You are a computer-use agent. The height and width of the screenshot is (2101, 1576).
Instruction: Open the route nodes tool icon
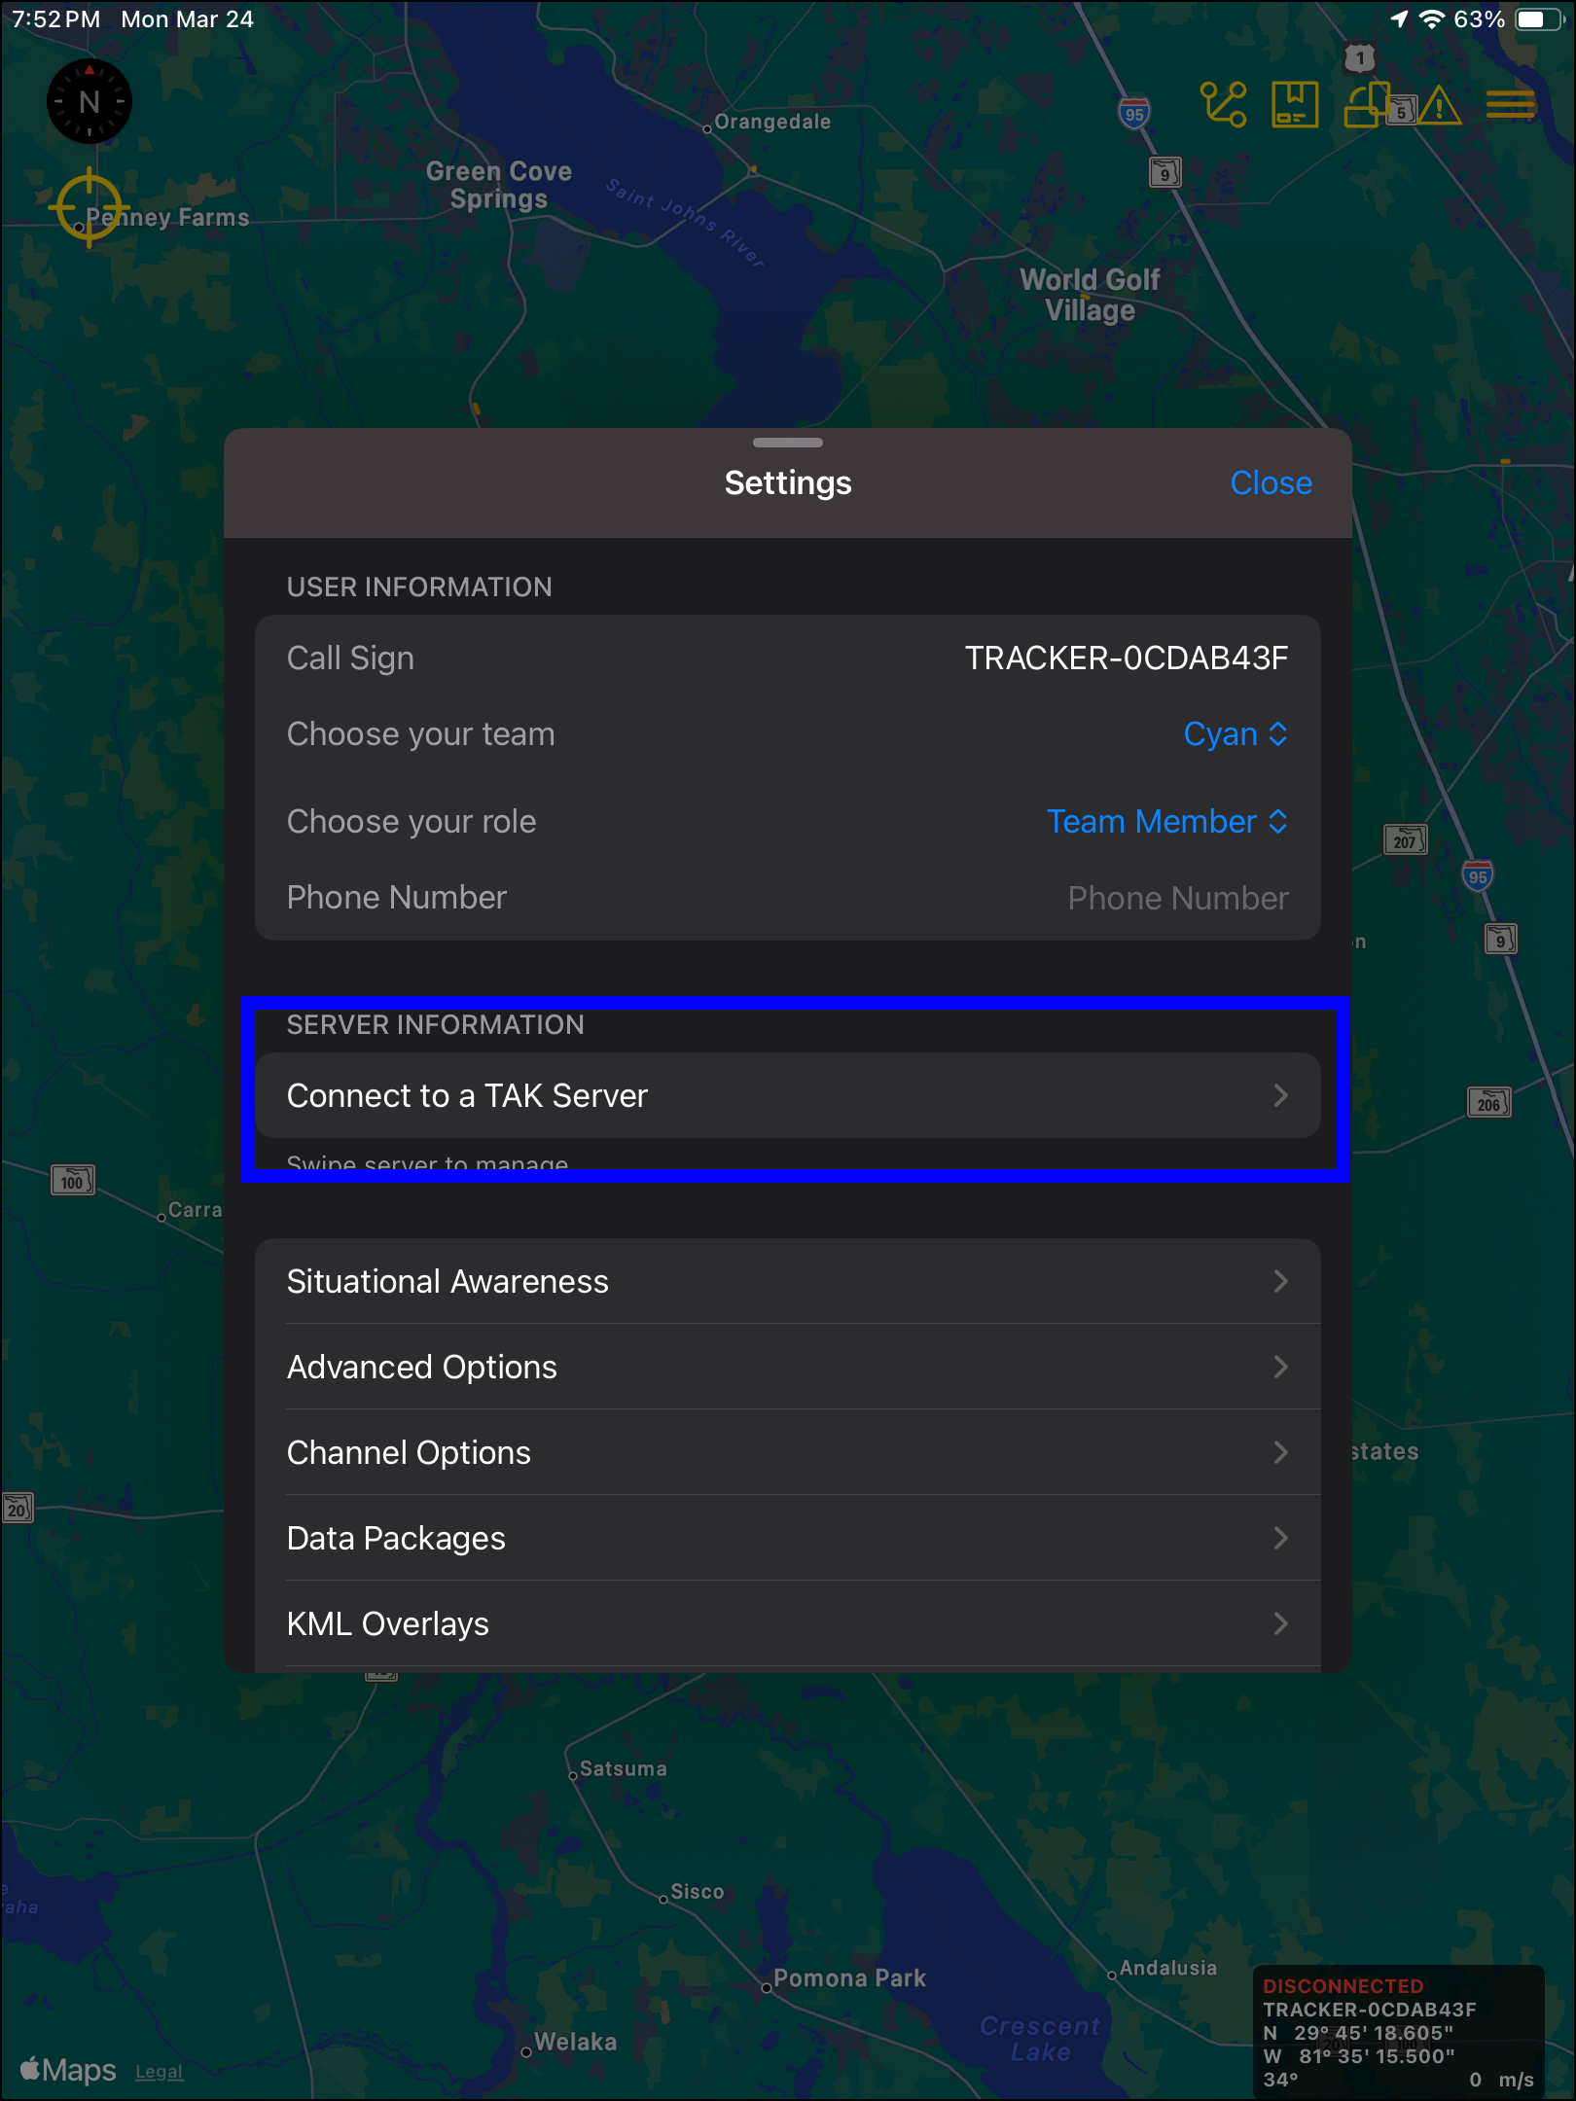coord(1223,104)
